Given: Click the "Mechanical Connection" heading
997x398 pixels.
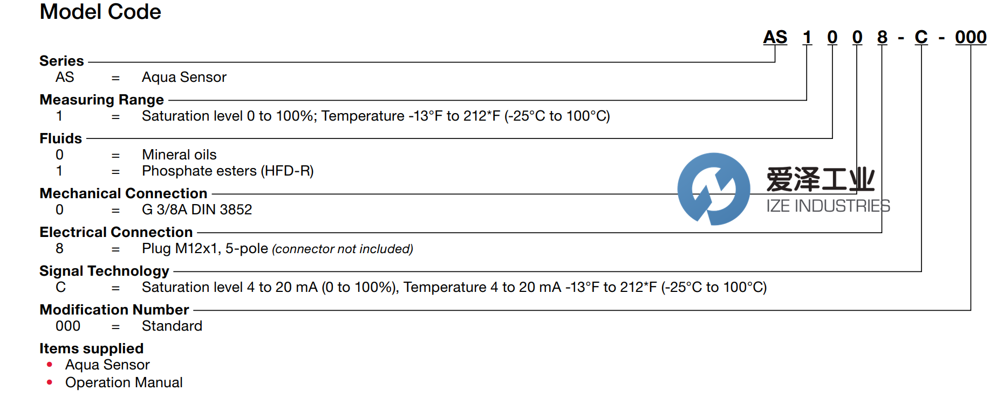Looking at the screenshot, I should pyautogui.click(x=124, y=193).
